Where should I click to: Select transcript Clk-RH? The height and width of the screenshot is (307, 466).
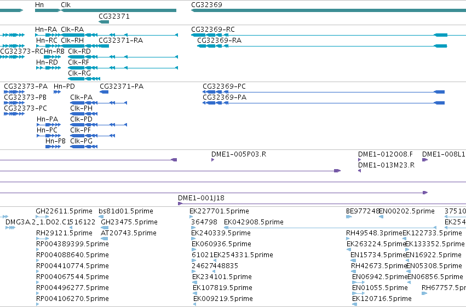click(x=72, y=40)
